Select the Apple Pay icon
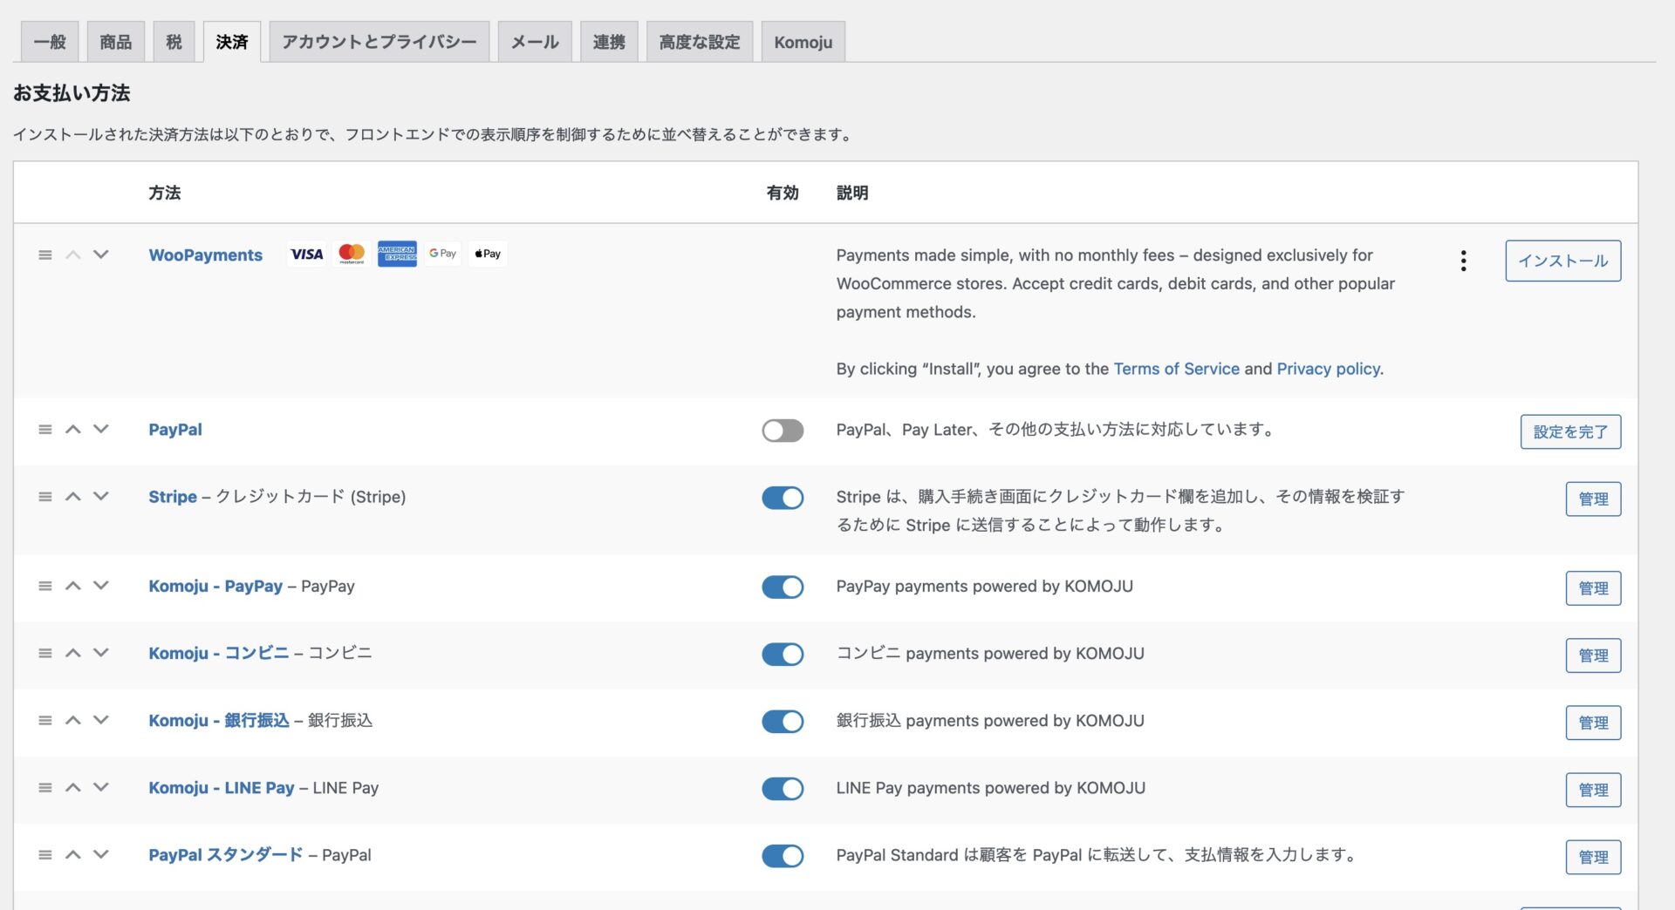The image size is (1675, 910). [488, 254]
